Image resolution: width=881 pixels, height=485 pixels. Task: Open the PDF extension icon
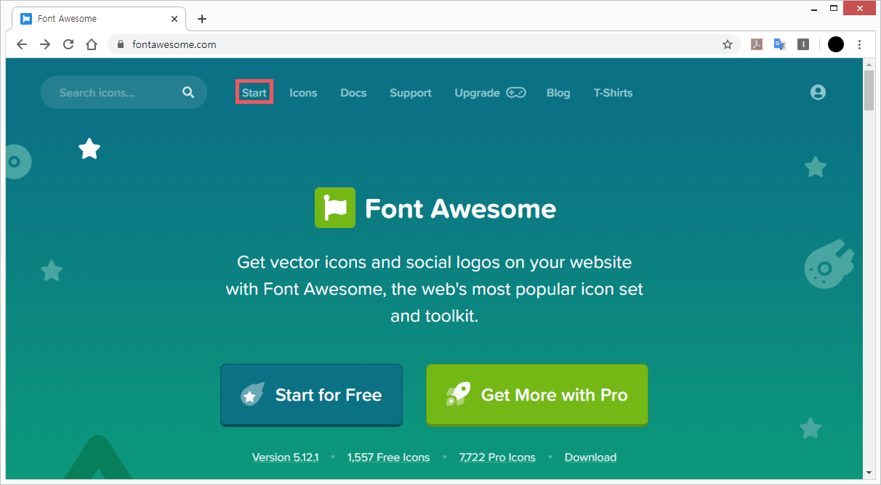(757, 44)
